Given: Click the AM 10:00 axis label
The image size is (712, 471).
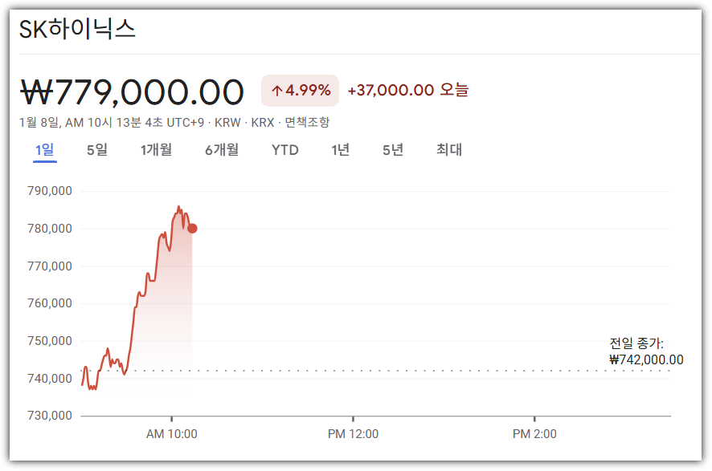Looking at the screenshot, I should (174, 433).
